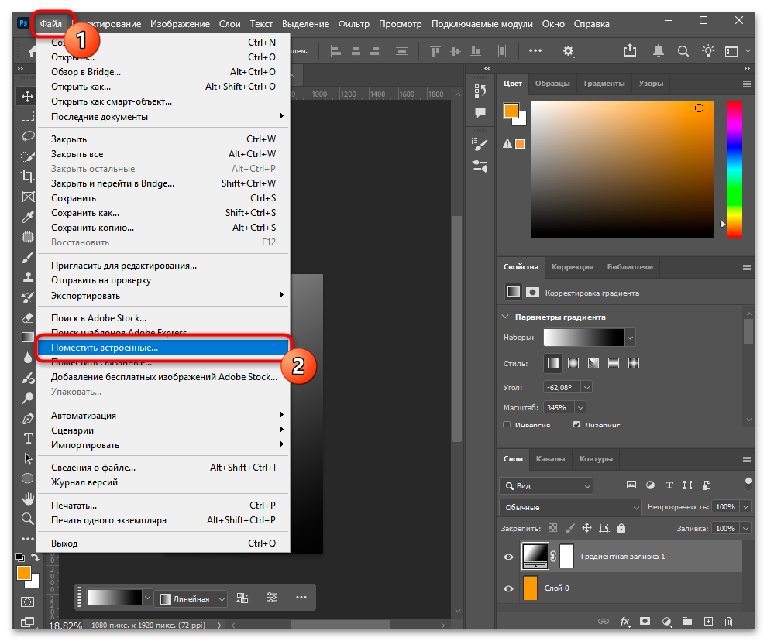Choose Поместить встроенные... from the menu

click(163, 348)
